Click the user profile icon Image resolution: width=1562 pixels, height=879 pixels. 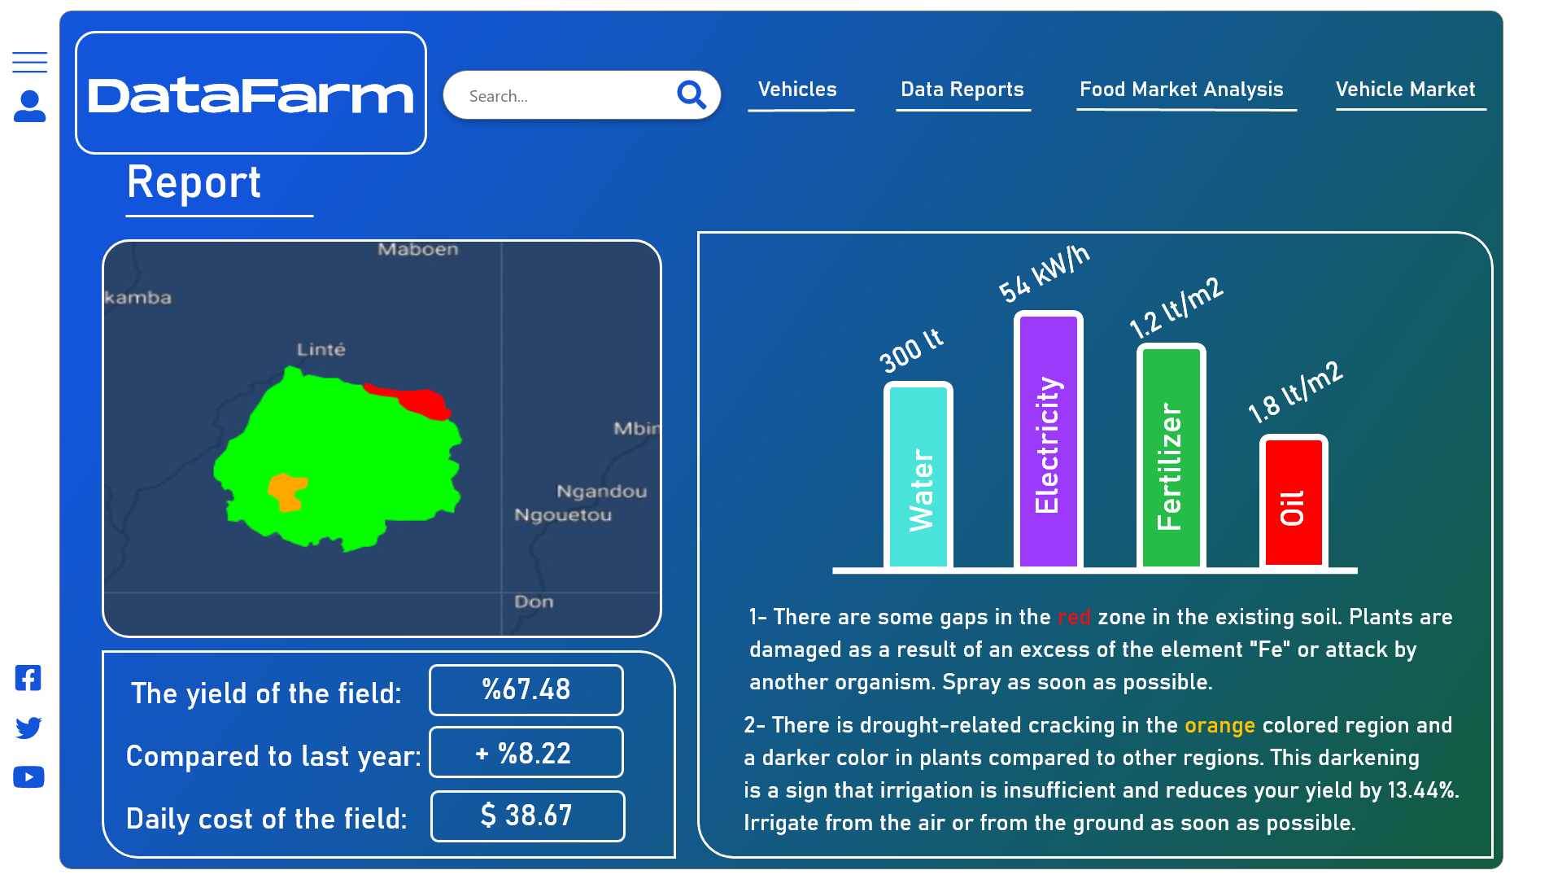(x=29, y=107)
